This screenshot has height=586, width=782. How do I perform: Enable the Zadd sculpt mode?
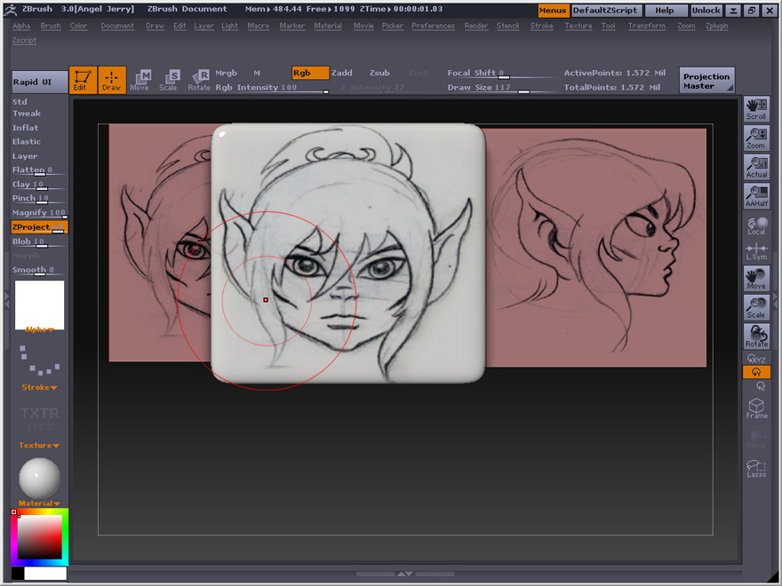[x=342, y=73]
